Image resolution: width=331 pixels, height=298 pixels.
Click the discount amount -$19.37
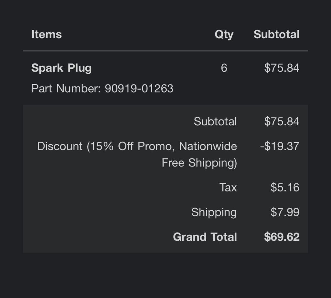pyautogui.click(x=280, y=146)
